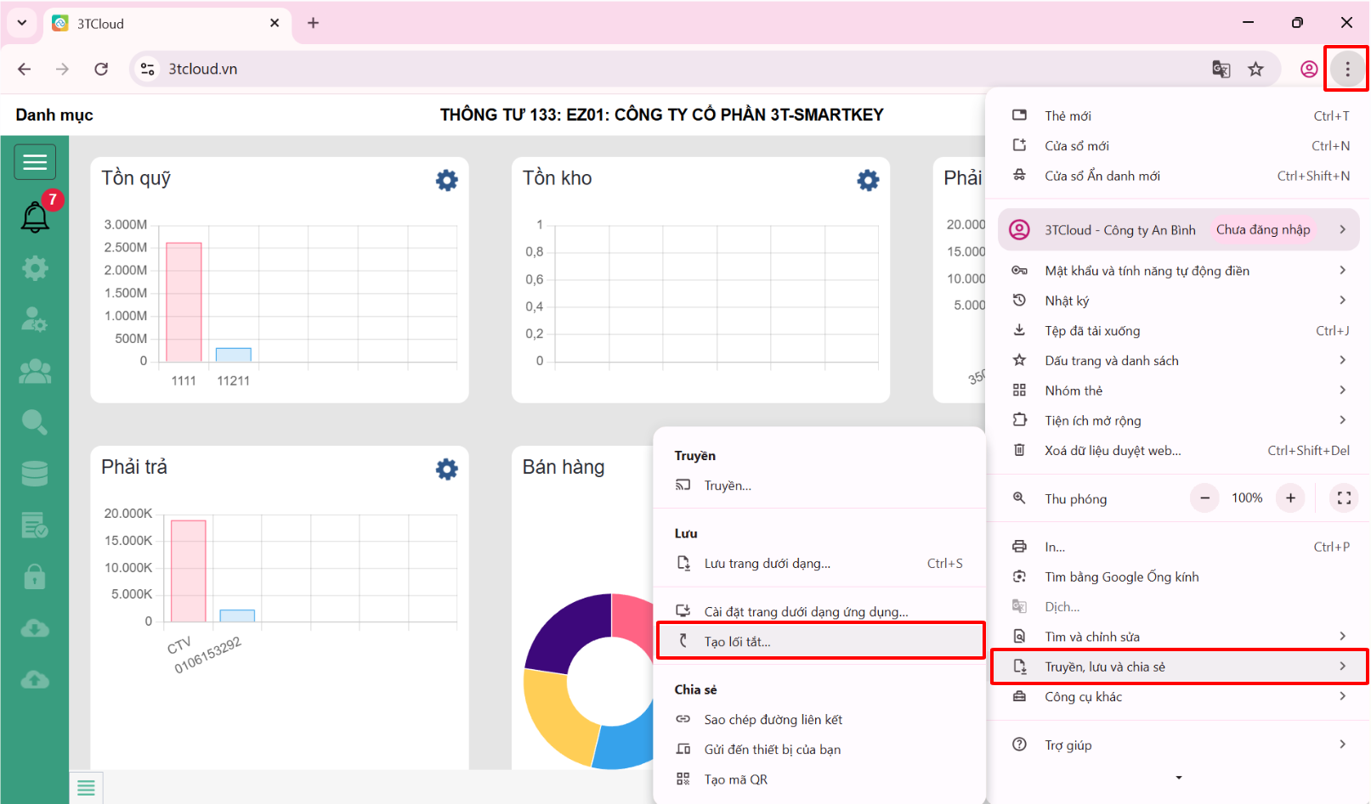Open the green hamburger menu in sidebar
1371x804 pixels.
[35, 162]
